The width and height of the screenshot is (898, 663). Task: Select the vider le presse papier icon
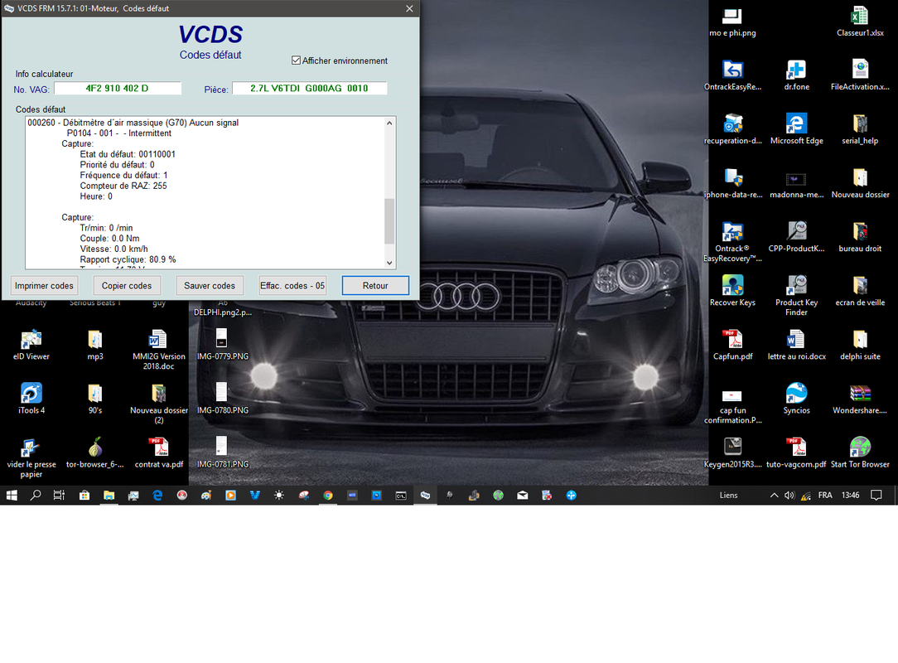click(31, 457)
